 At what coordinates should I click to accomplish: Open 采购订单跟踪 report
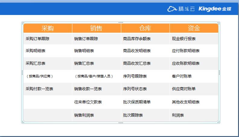pyautogui.click(x=37, y=39)
